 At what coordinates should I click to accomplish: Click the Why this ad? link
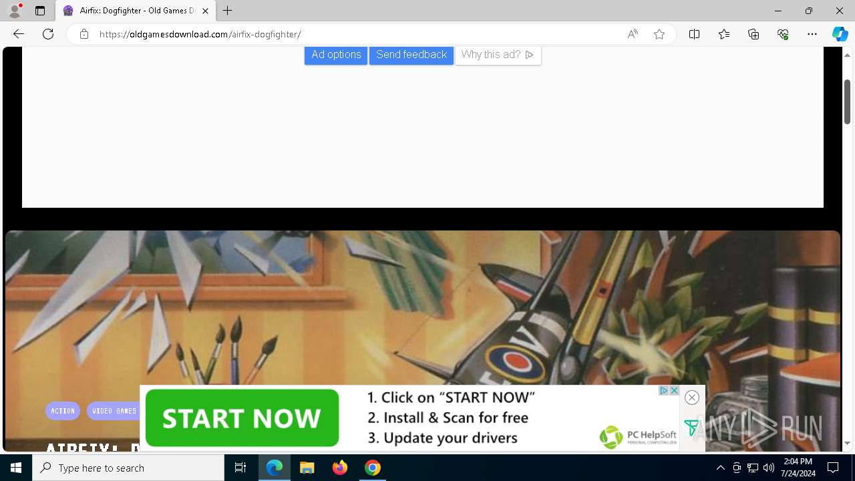pyautogui.click(x=498, y=55)
